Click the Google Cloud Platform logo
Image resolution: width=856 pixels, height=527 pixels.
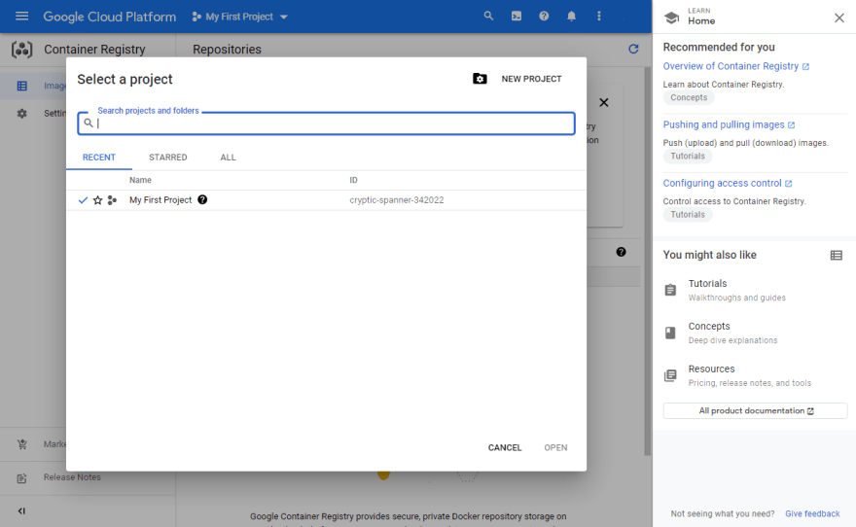[x=110, y=17]
